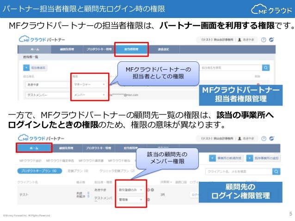This screenshot has height=221, width=295.
Task: Select 顧問先管理 tab in client list screenshot
Action: click(x=66, y=148)
